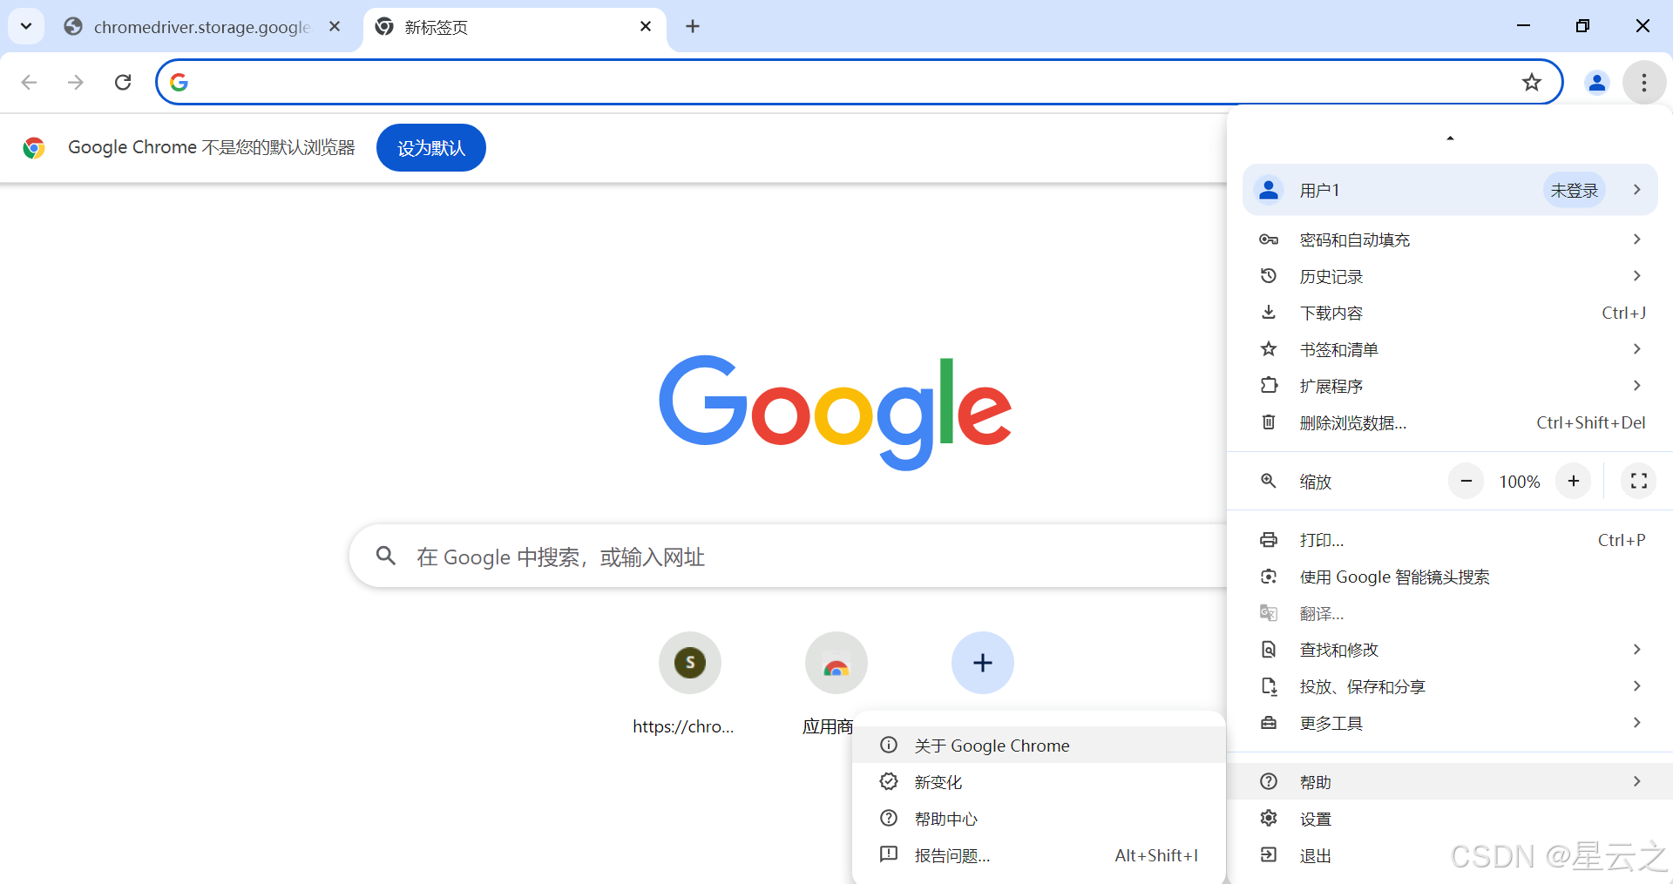The height and width of the screenshot is (884, 1673).
Task: Expand 扩展程序 submenu
Action: [1449, 386]
